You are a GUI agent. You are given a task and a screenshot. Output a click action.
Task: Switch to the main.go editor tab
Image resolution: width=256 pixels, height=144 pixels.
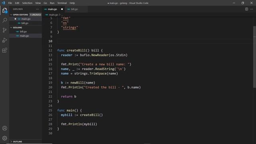point(54,9)
